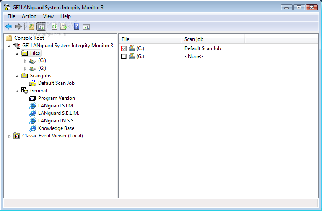
Task: Sort by the Scan job column header
Action: tap(213, 39)
